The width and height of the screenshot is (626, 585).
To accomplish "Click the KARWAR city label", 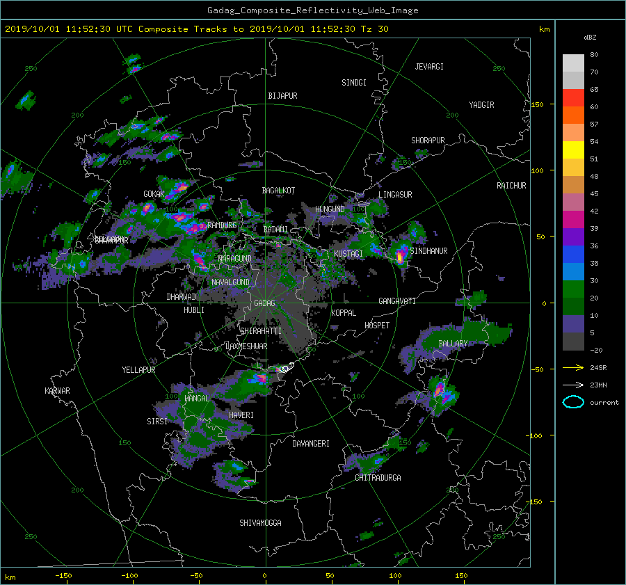I will tap(57, 391).
